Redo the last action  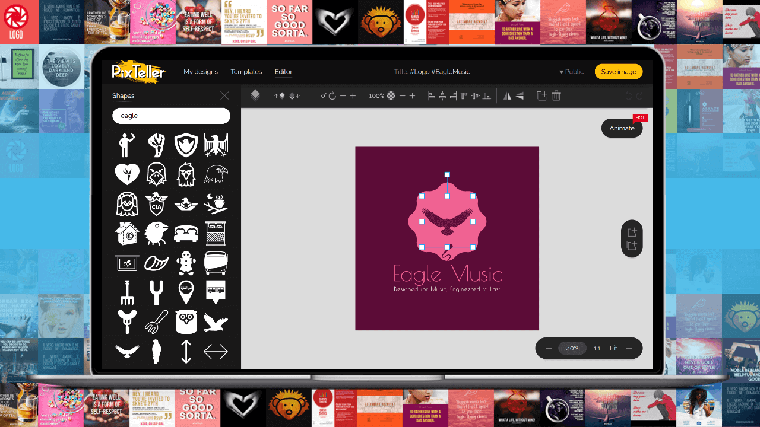[639, 95]
